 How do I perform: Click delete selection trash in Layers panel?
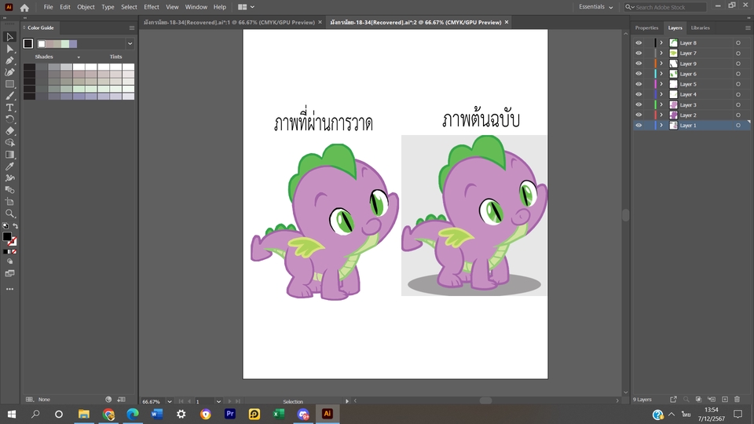click(x=738, y=400)
